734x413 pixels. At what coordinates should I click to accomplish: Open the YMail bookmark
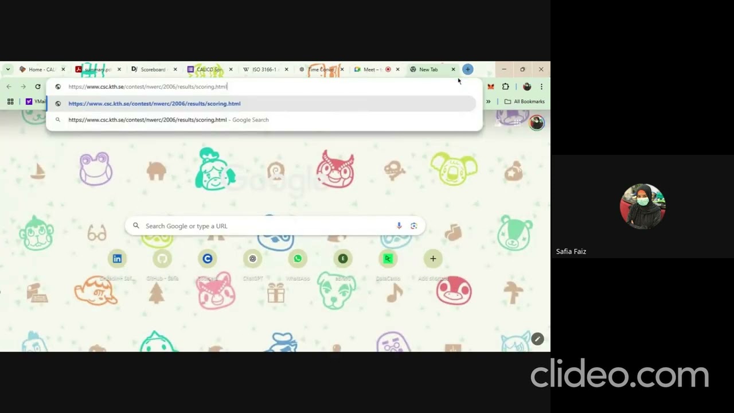pos(36,102)
